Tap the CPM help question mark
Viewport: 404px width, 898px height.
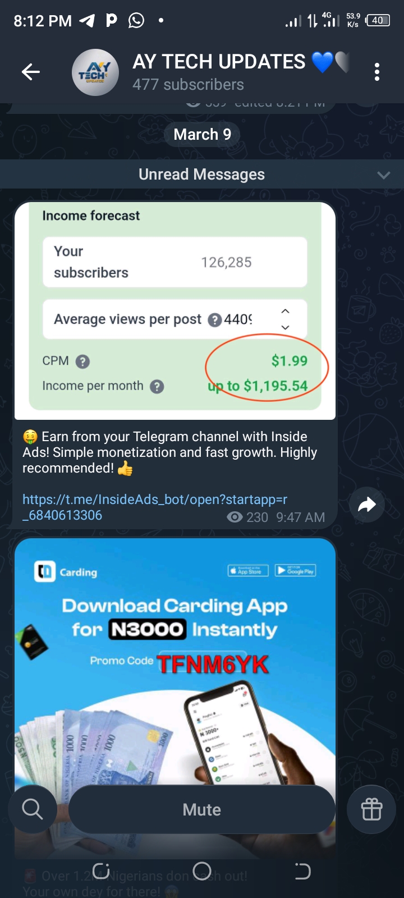pos(82,361)
